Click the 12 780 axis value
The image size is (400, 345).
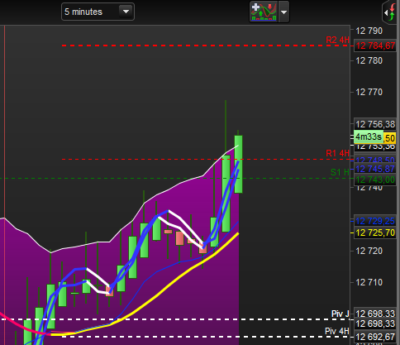coord(369,60)
